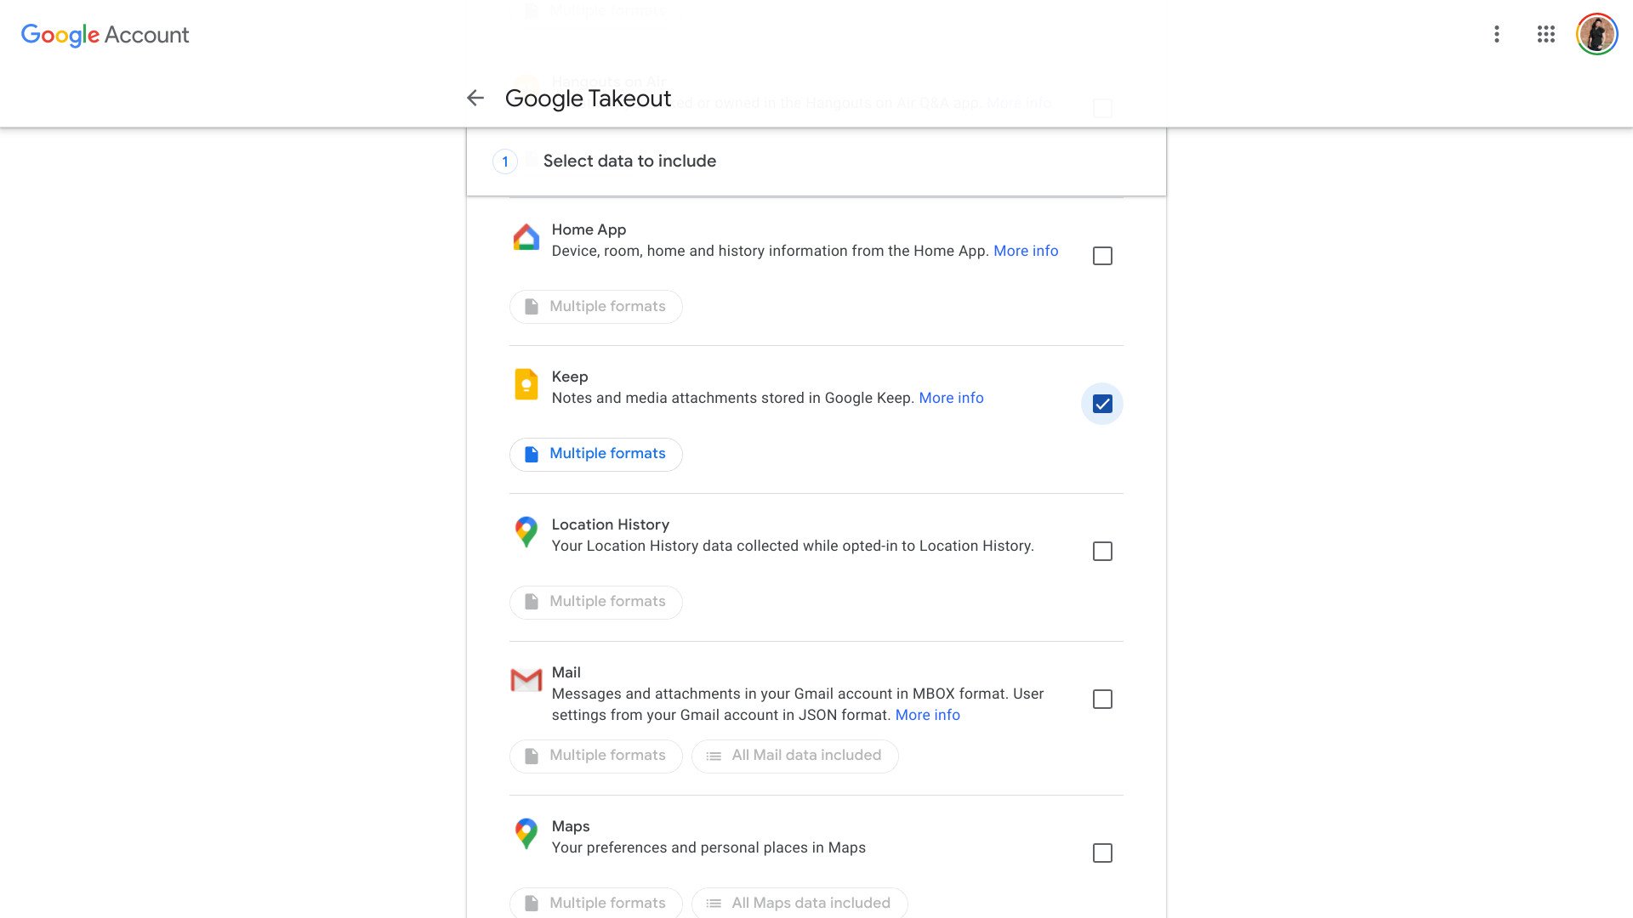Image resolution: width=1633 pixels, height=918 pixels.
Task: Click the Gmail Mail envelope icon
Action: pos(526,681)
